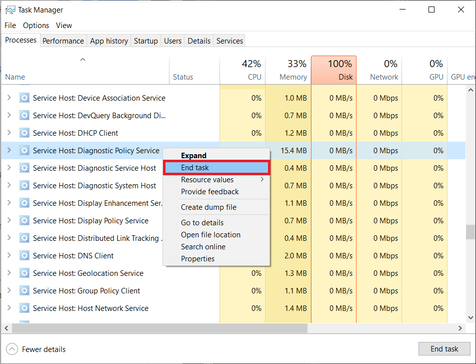Click the Service Host: DHCP Client gear icon
Image resolution: width=476 pixels, height=364 pixels.
click(24, 133)
